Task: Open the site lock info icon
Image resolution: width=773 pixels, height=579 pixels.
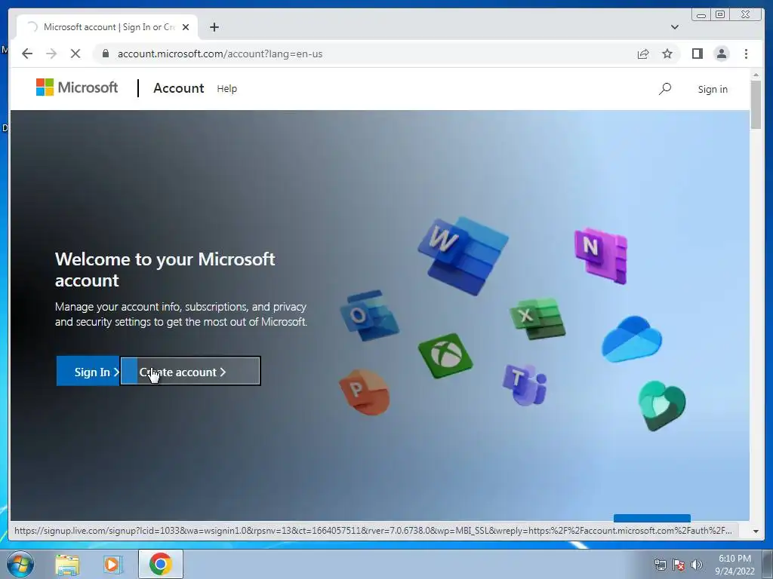Action: coord(106,54)
